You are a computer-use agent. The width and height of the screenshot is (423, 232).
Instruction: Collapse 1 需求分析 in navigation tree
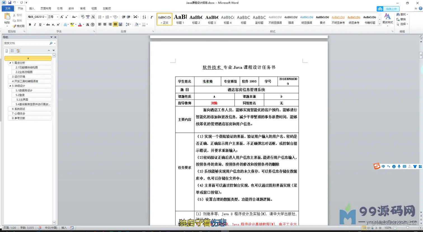coord(10,63)
